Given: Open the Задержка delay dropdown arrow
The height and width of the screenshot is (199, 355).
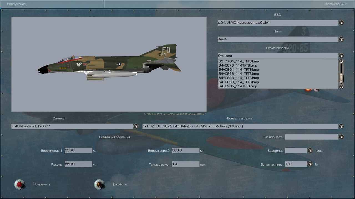Looking at the screenshot, I should tap(310, 150).
